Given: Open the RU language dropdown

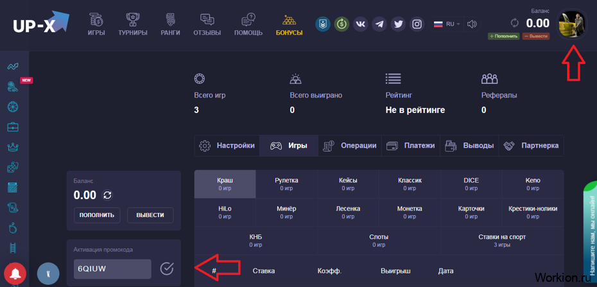Looking at the screenshot, I should (447, 24).
